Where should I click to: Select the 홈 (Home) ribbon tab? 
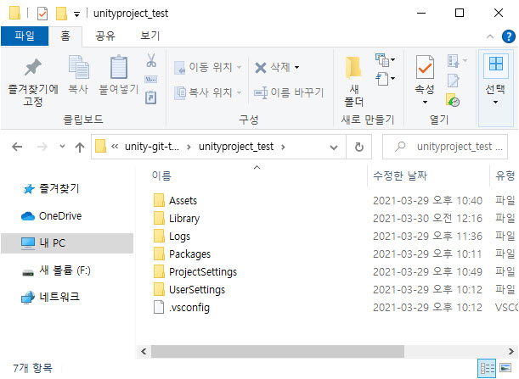65,36
